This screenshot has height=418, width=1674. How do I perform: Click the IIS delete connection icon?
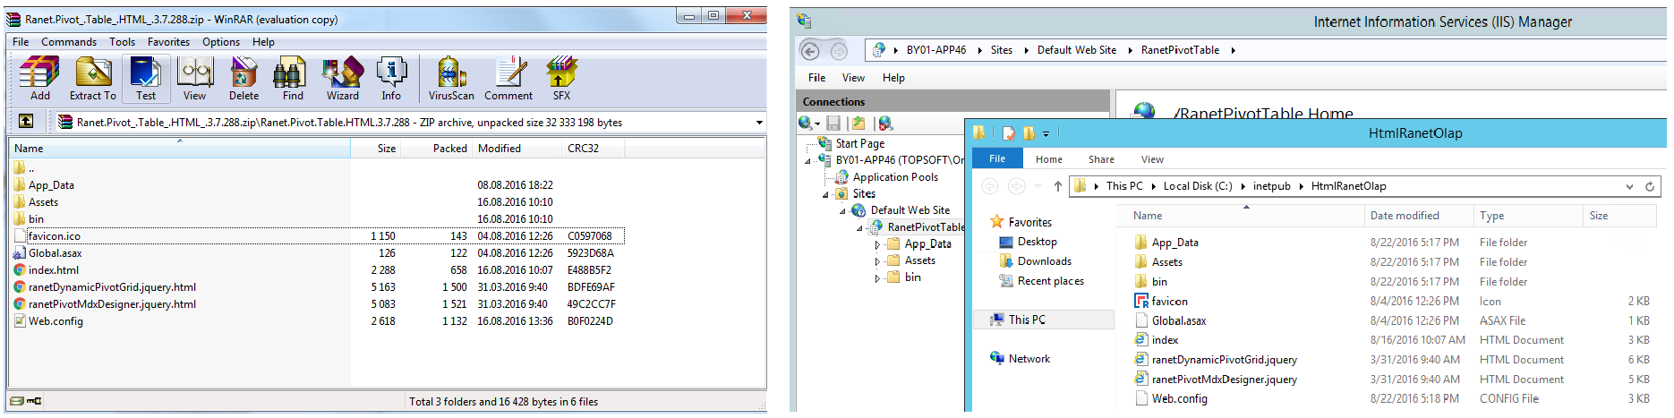coord(885,123)
